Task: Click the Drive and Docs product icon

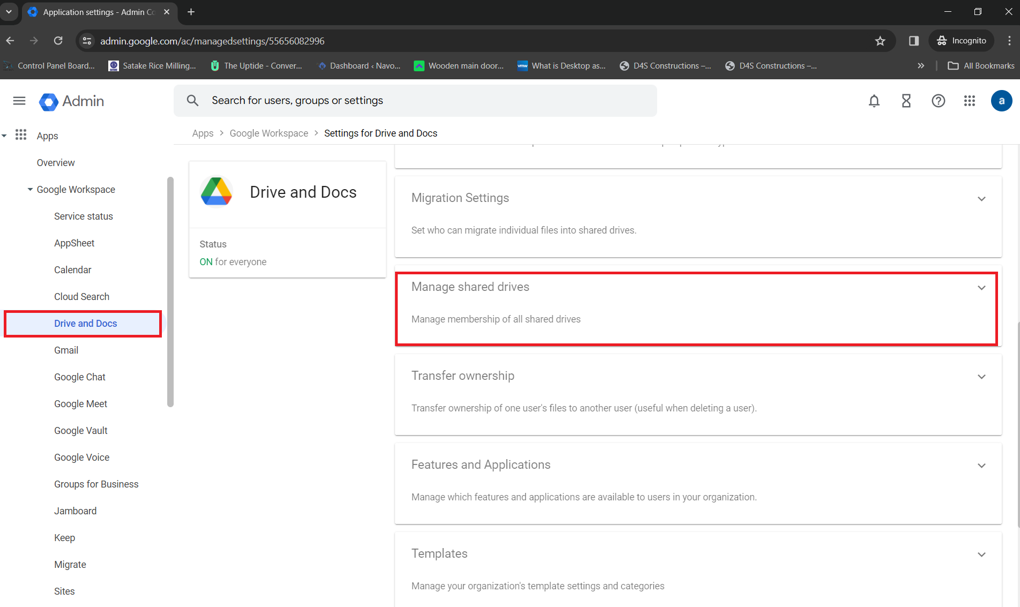Action: (217, 191)
